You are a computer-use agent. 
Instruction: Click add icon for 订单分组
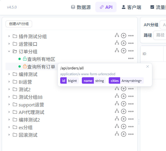[124, 51]
